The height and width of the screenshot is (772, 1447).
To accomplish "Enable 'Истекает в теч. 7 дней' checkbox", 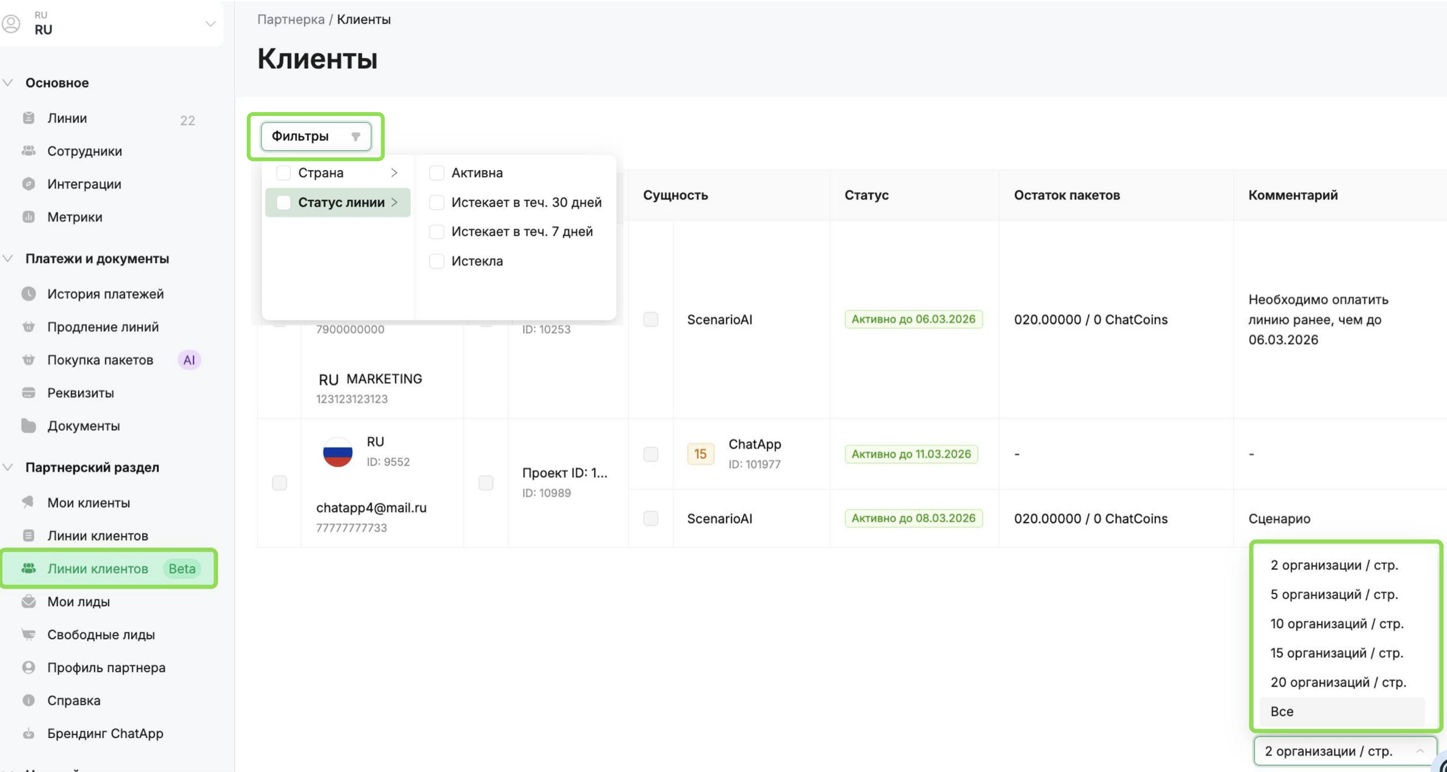I will point(436,231).
